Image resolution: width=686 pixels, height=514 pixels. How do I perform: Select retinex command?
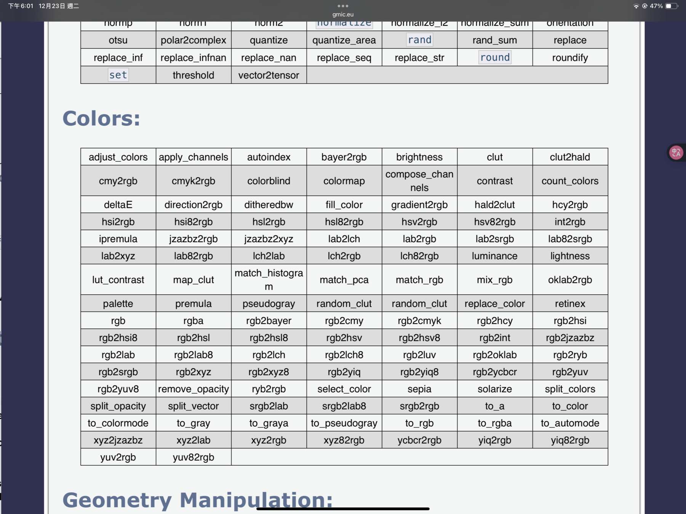click(570, 303)
